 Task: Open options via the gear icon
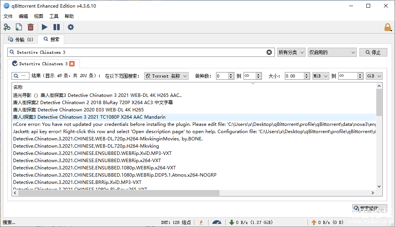point(71,27)
